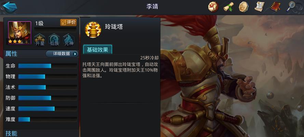Open the gold coin medallion icon
Image resolution: width=304 pixels, height=137 pixels.
pos(244,7)
